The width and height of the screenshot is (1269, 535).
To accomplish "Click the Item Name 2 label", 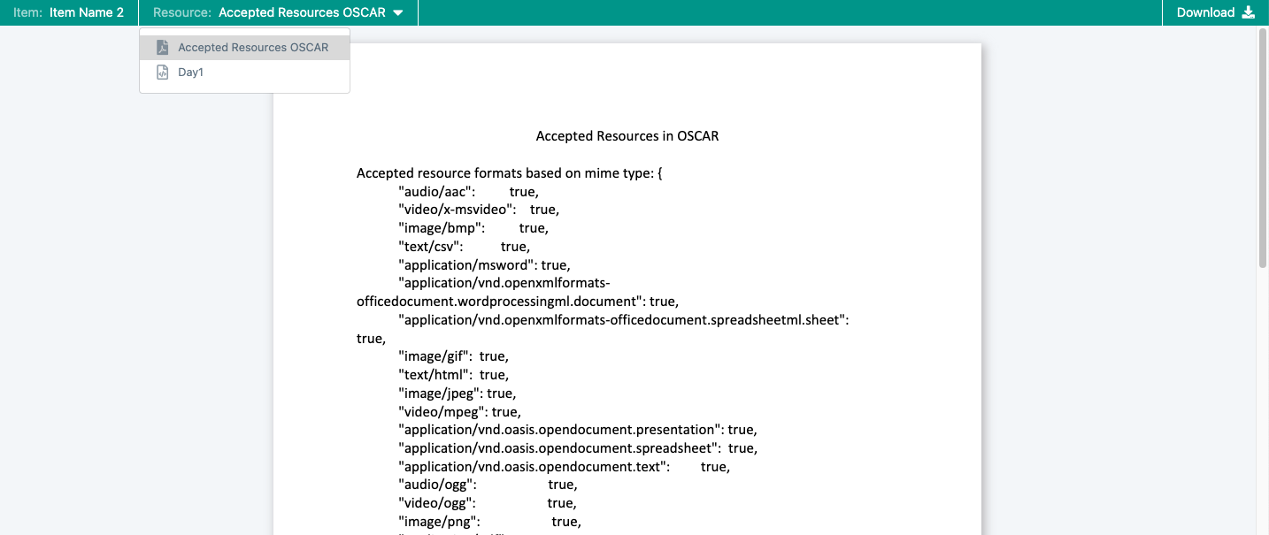I will (87, 12).
